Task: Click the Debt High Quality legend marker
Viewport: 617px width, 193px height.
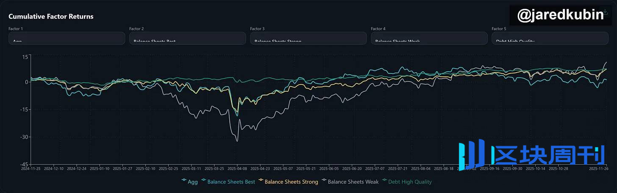Action: click(x=385, y=182)
